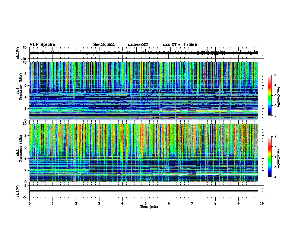Click the "-3" label on ch.2 color scale
295x228 pixels.
coord(275,137)
